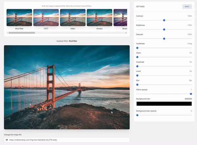Image resolution: width=197 pixels, height=145 pixels.
Task: Apply the Amaro filter thumbnail
Action: click(x=99, y=17)
